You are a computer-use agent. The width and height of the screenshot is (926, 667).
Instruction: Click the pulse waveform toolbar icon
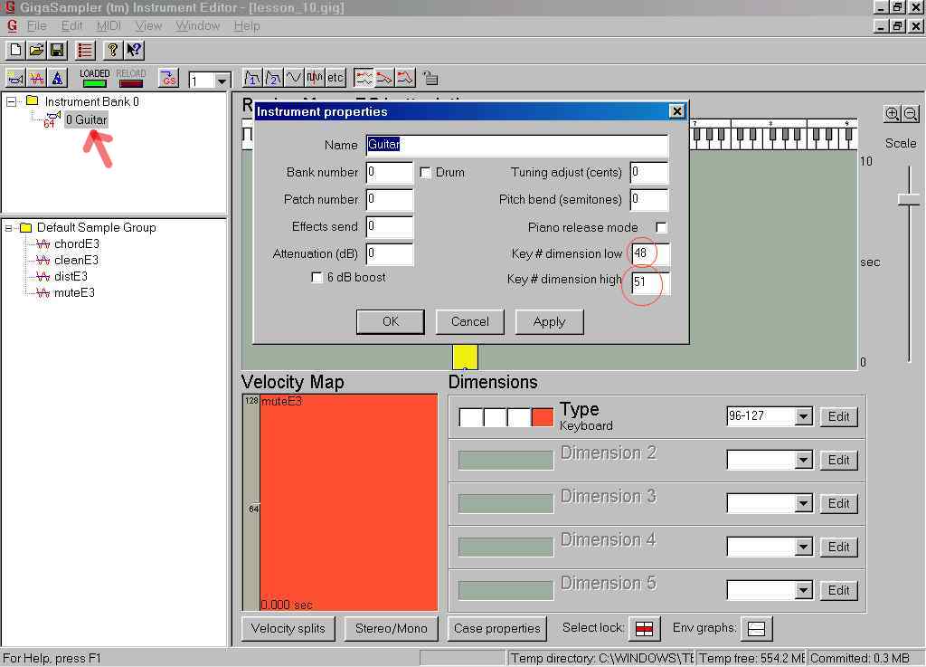tap(314, 78)
